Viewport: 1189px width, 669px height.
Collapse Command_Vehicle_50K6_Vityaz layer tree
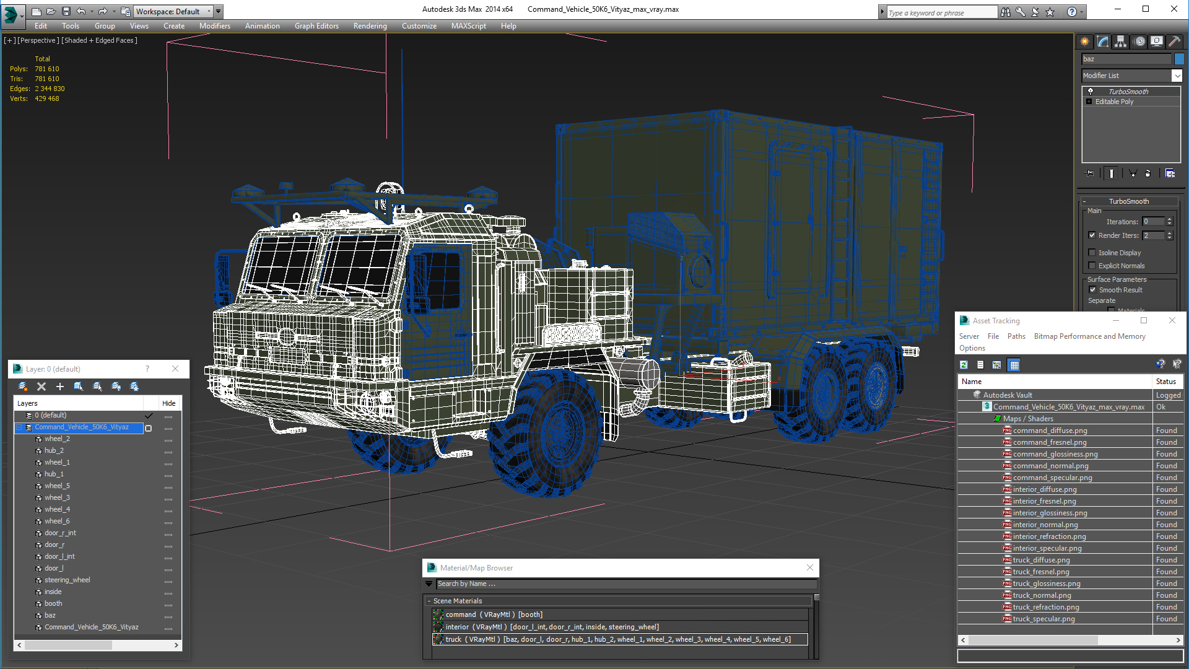(x=19, y=427)
